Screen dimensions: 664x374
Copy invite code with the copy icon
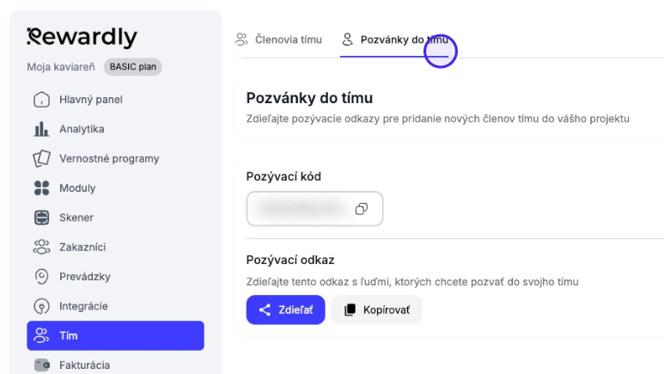click(362, 209)
